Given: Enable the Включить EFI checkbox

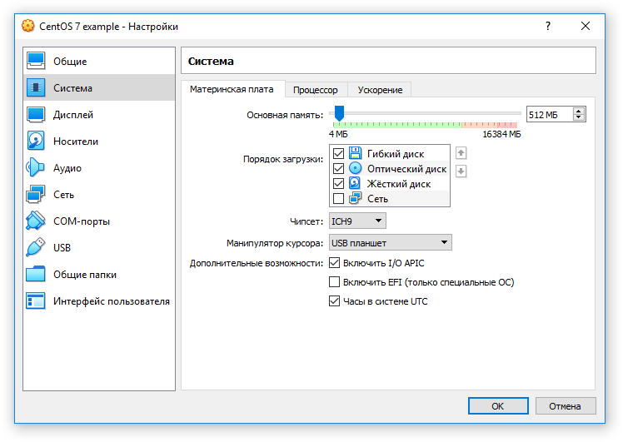Looking at the screenshot, I should point(335,282).
